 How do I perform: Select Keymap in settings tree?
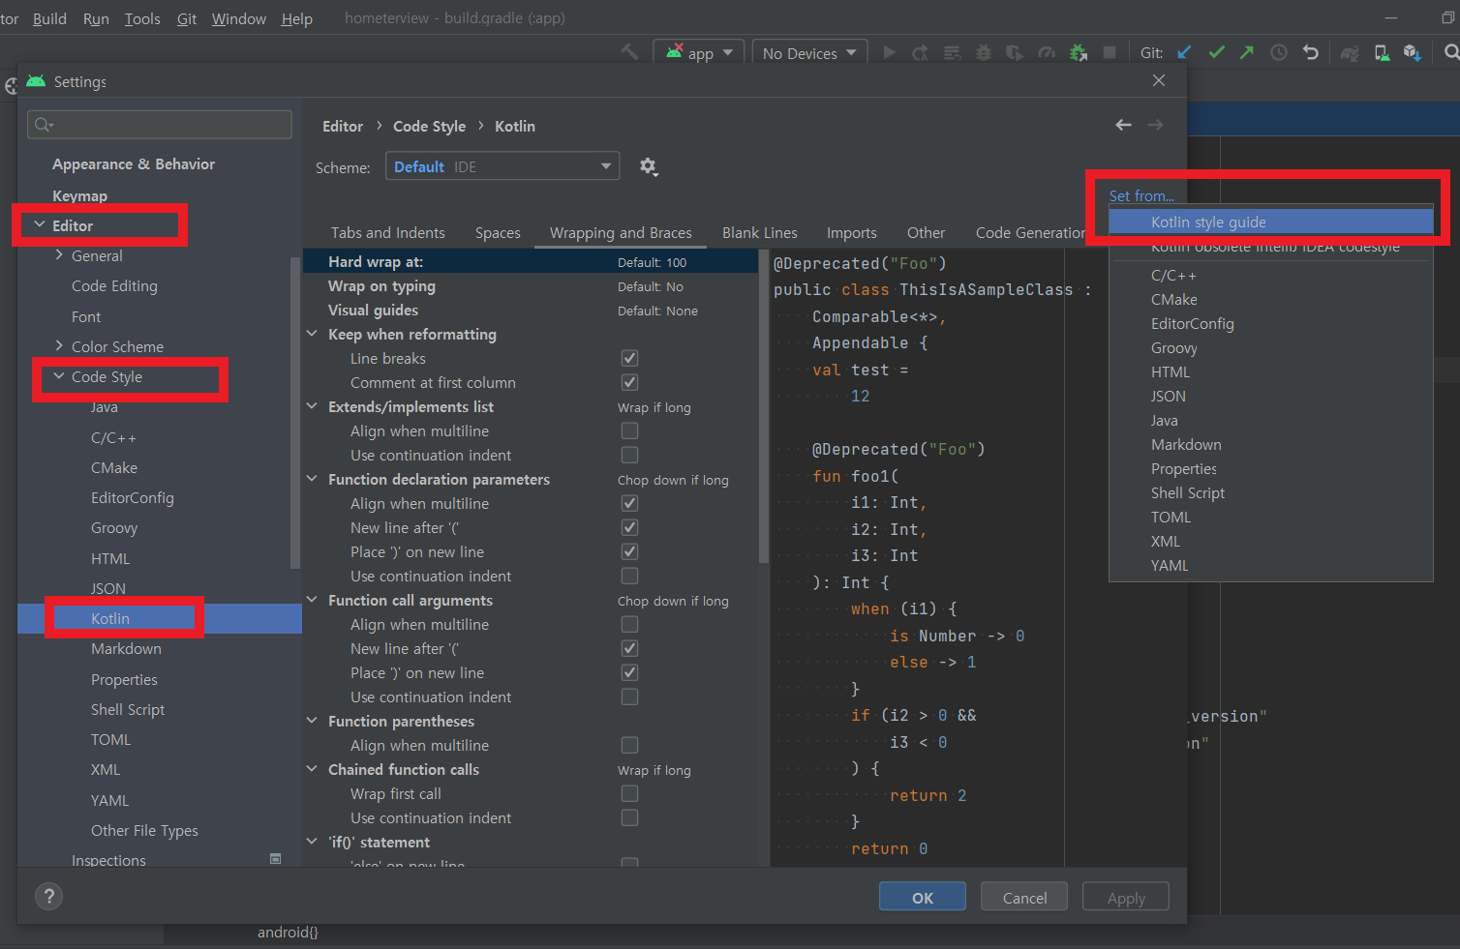[x=79, y=195]
